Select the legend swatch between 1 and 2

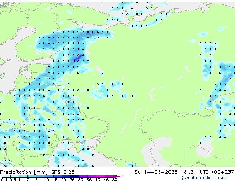click(23, 176)
